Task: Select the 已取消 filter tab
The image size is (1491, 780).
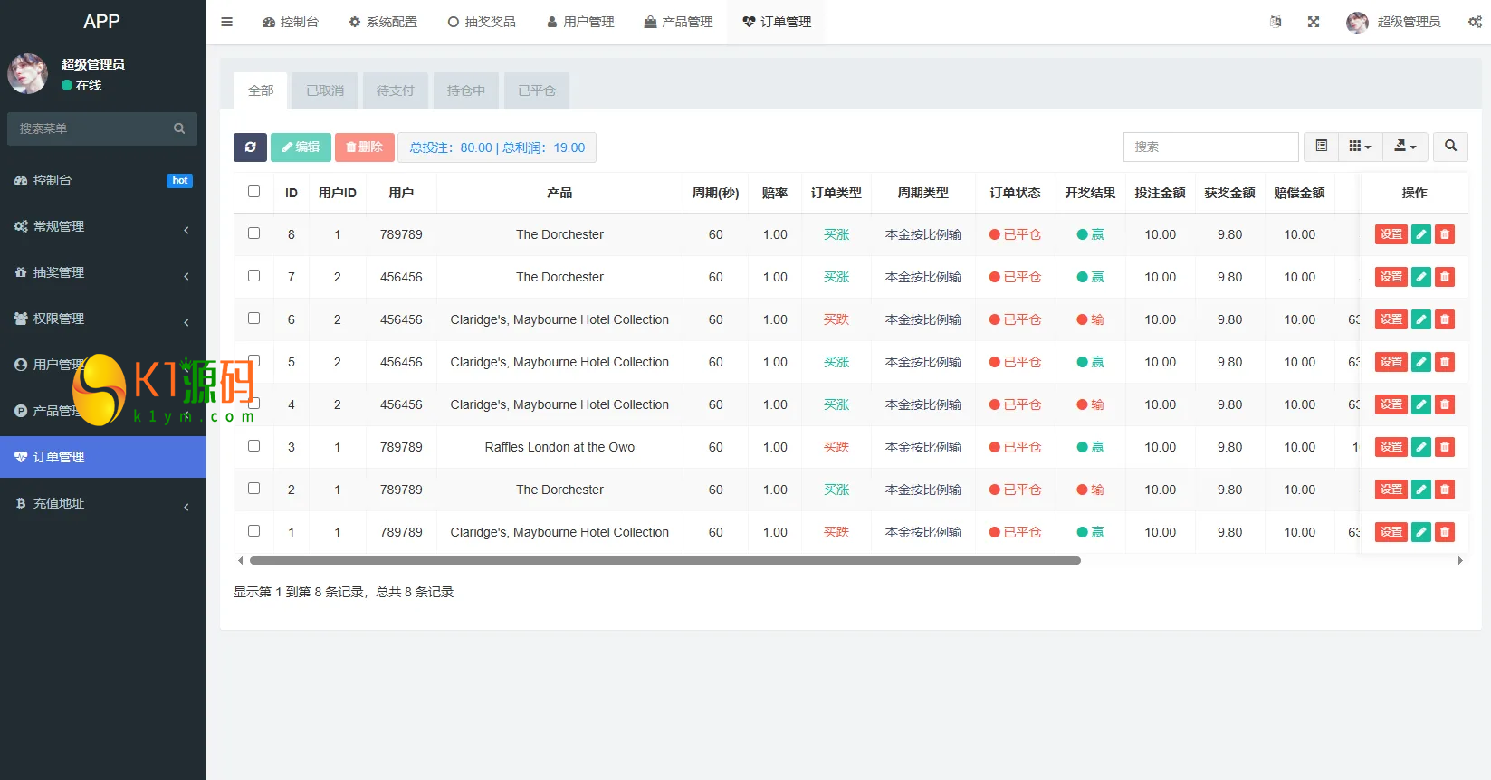Action: point(325,90)
